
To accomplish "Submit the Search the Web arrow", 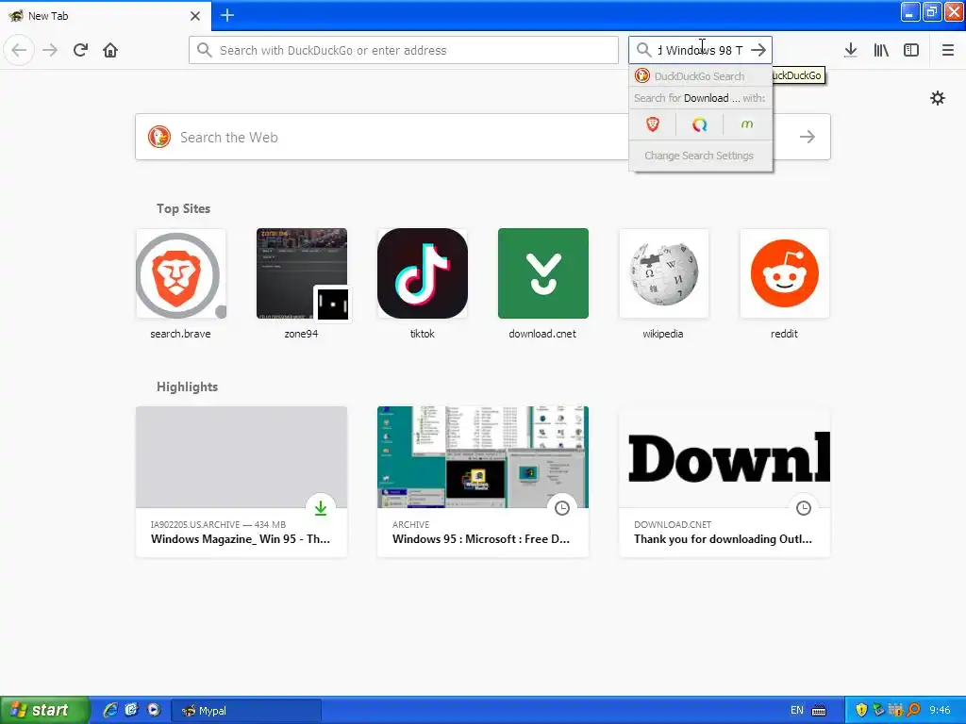I will [808, 137].
